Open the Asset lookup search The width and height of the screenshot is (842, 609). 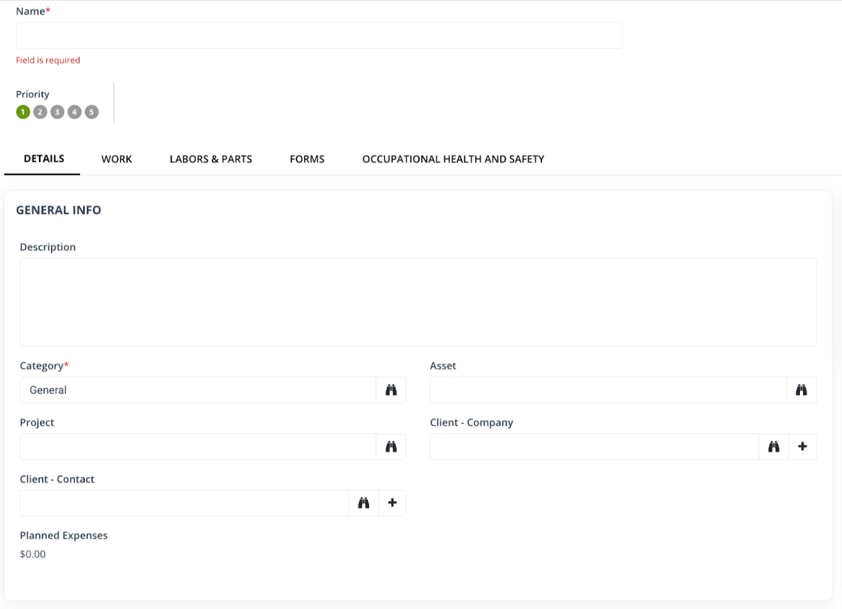801,390
